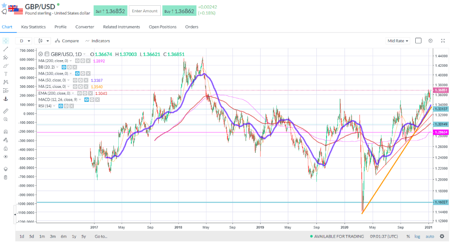This screenshot has height=242, width=450.
Task: Open Compare symbols tool
Action: [67, 41]
